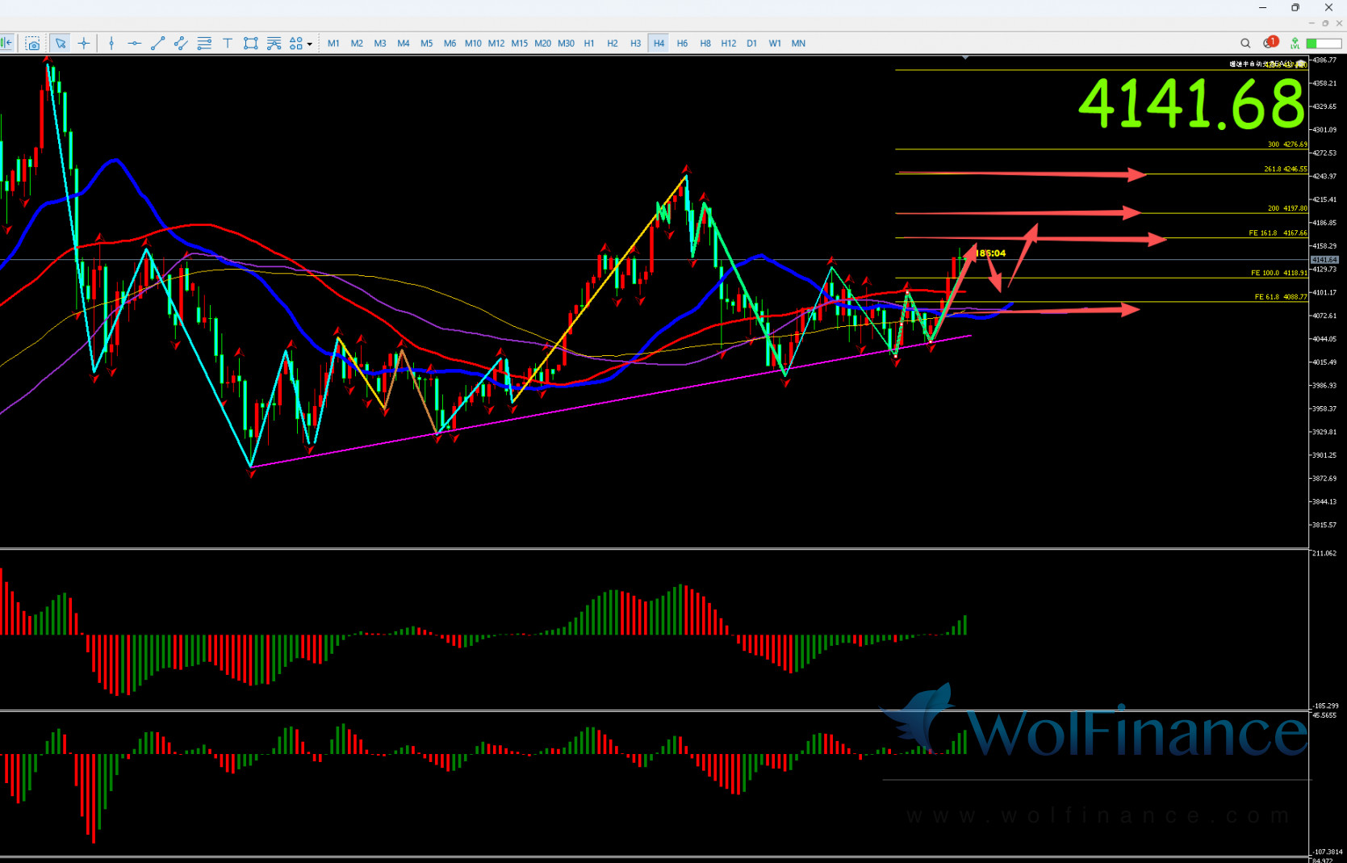Activate the text label tool
Viewport: 1347px width, 863px height.
point(228,44)
